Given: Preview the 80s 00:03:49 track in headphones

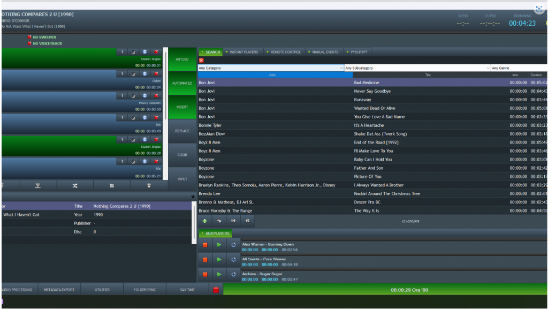Looking at the screenshot, I should (133, 118).
